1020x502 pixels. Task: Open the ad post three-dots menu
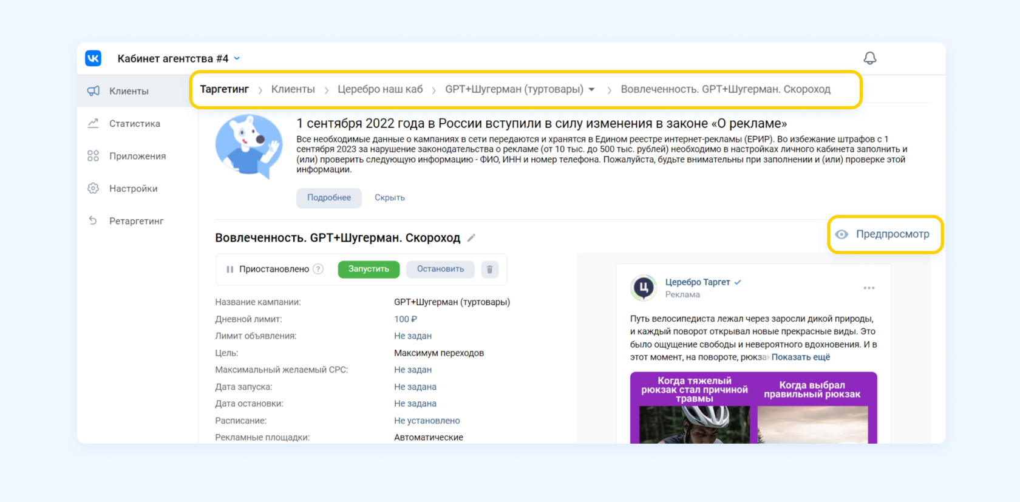pos(869,288)
